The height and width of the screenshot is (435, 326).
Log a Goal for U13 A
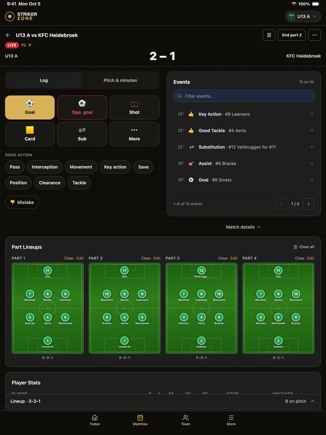click(x=30, y=107)
